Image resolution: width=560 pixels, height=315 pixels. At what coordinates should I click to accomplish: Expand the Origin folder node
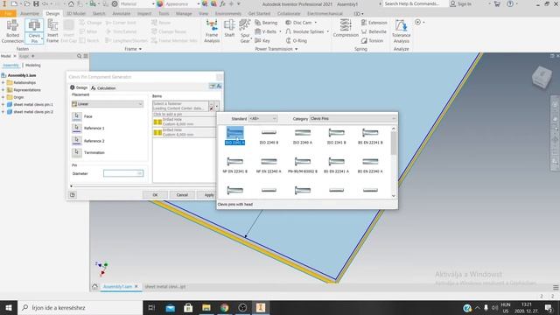[3, 97]
